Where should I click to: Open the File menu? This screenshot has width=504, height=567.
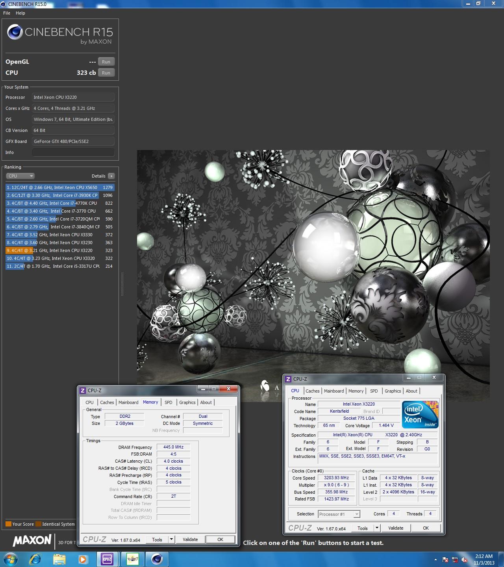coord(7,13)
